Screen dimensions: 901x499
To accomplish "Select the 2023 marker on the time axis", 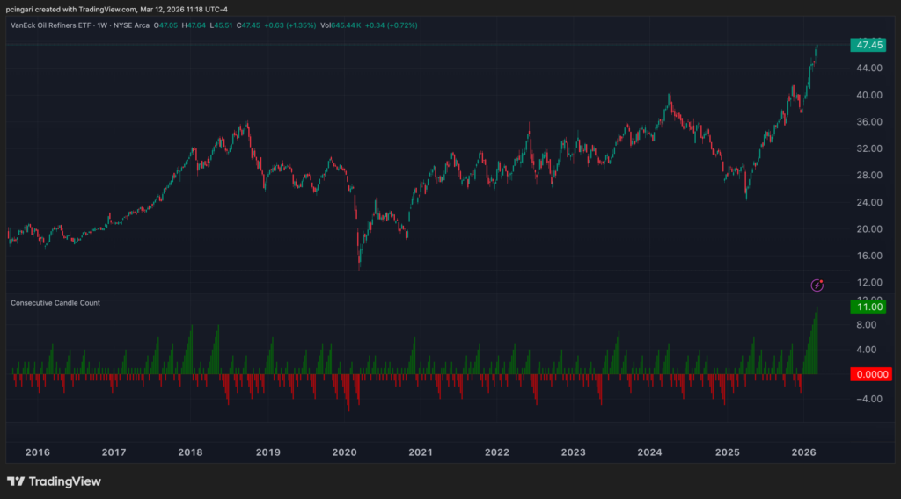I will (574, 452).
